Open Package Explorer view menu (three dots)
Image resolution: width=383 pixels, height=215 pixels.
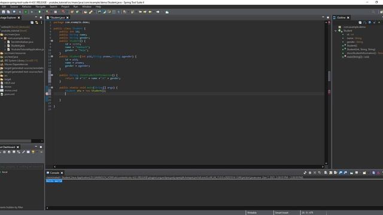point(41,23)
